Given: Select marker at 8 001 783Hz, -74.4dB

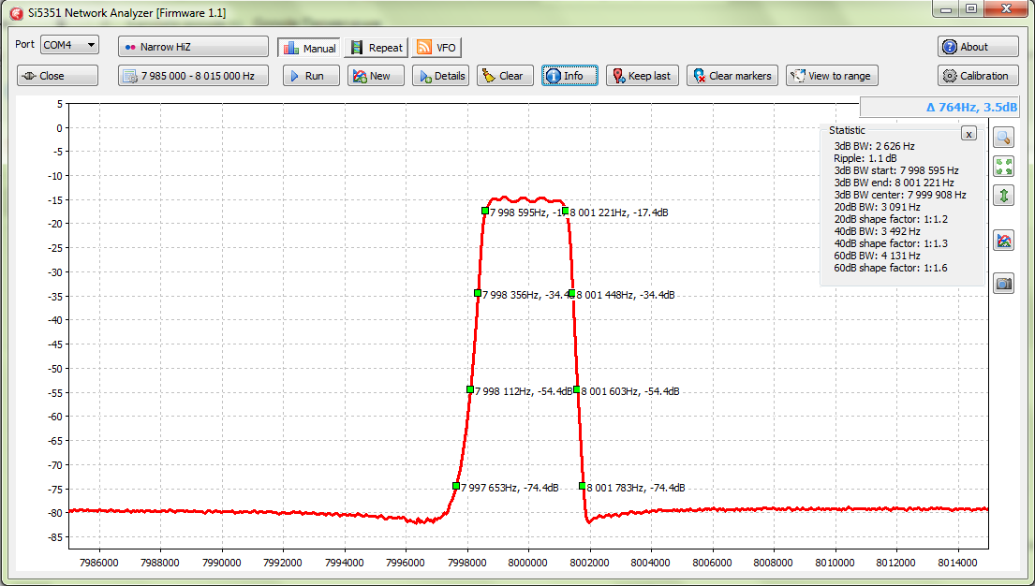Looking at the screenshot, I should coord(583,486).
